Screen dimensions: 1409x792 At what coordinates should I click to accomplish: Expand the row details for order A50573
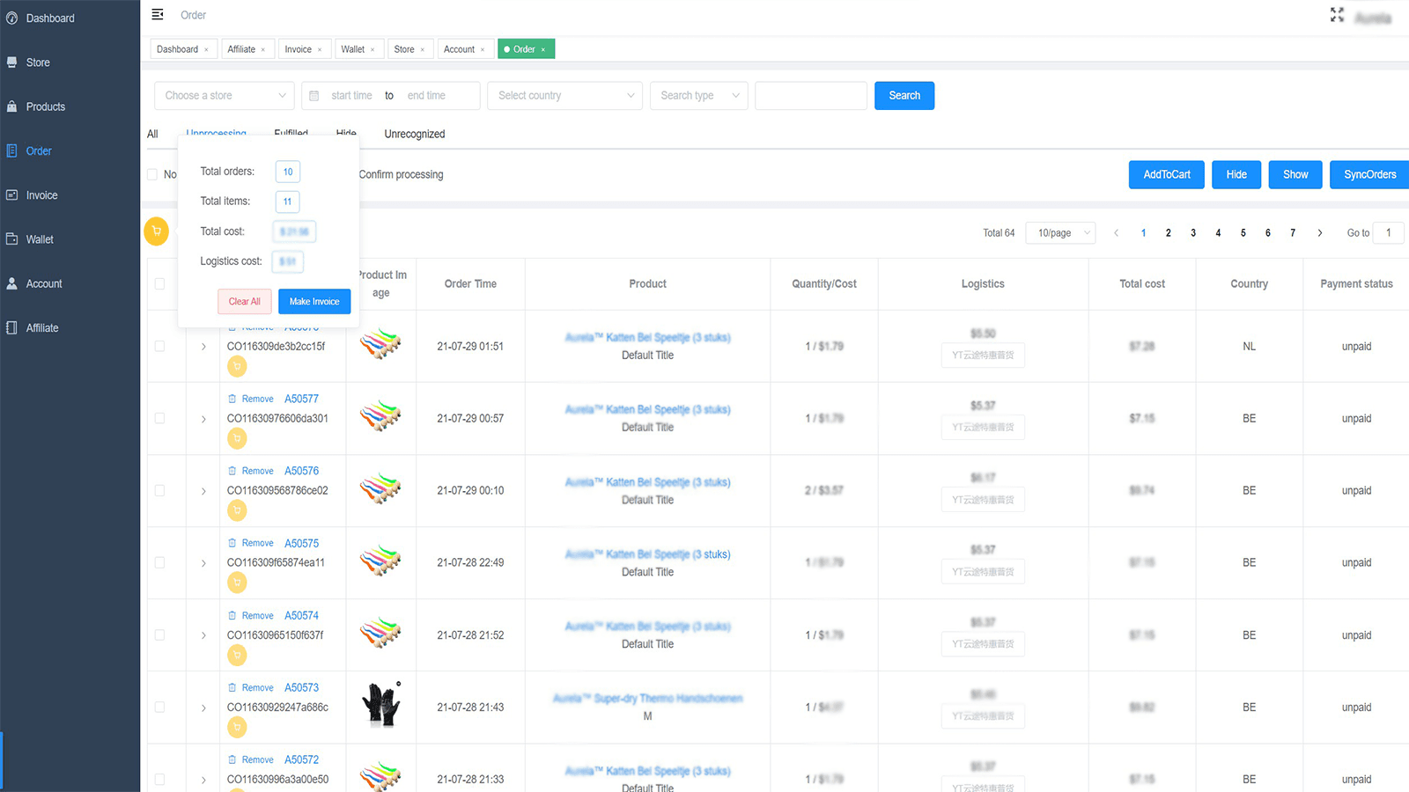[x=203, y=707]
